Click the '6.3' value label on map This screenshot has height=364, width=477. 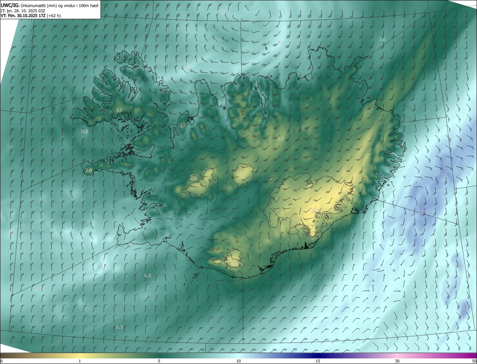click(x=119, y=327)
